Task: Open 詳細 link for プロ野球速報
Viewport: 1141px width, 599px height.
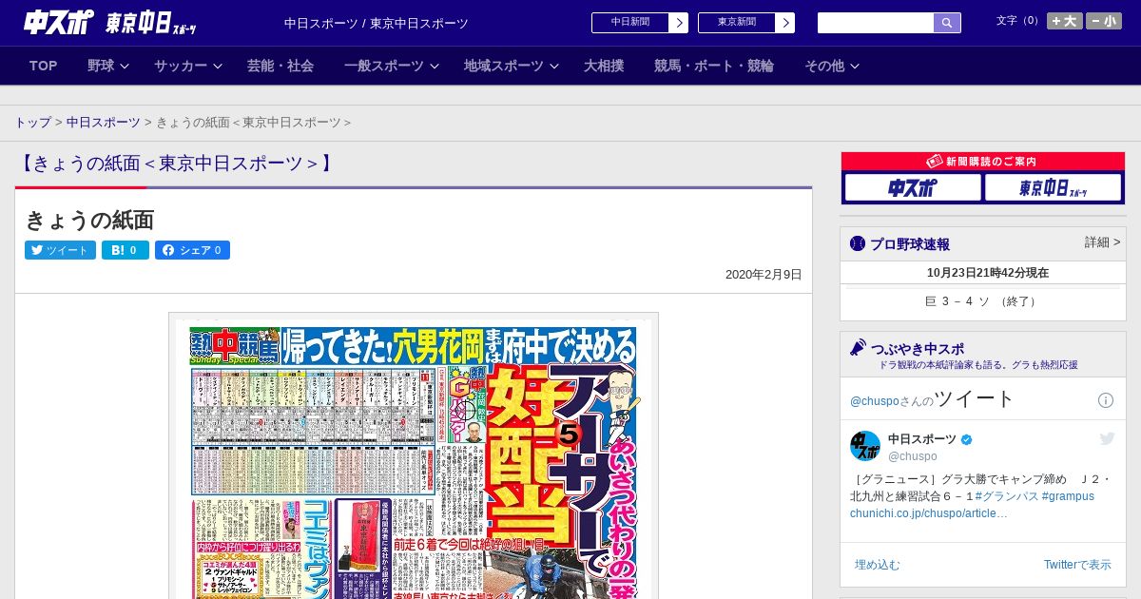Action: pos(1102,242)
